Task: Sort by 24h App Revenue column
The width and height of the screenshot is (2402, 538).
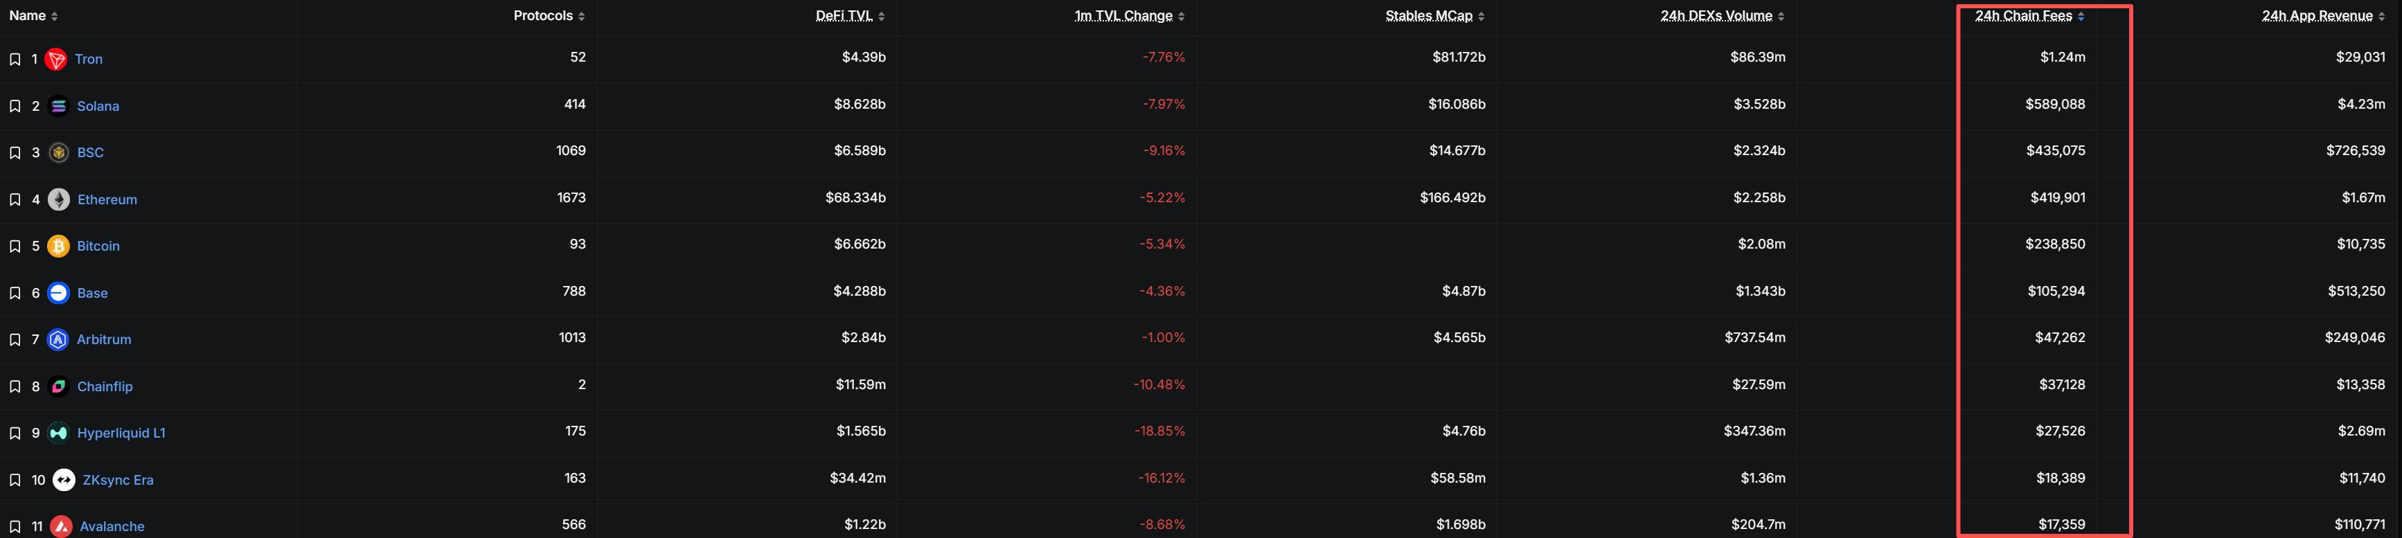Action: pyautogui.click(x=2322, y=16)
